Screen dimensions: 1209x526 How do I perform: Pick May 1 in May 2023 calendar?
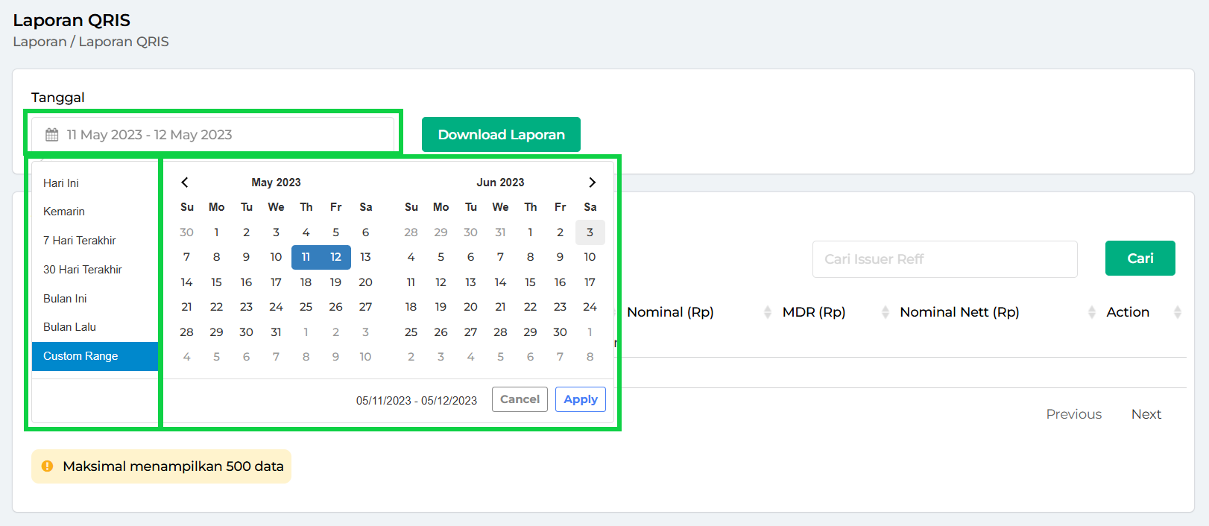tap(217, 232)
